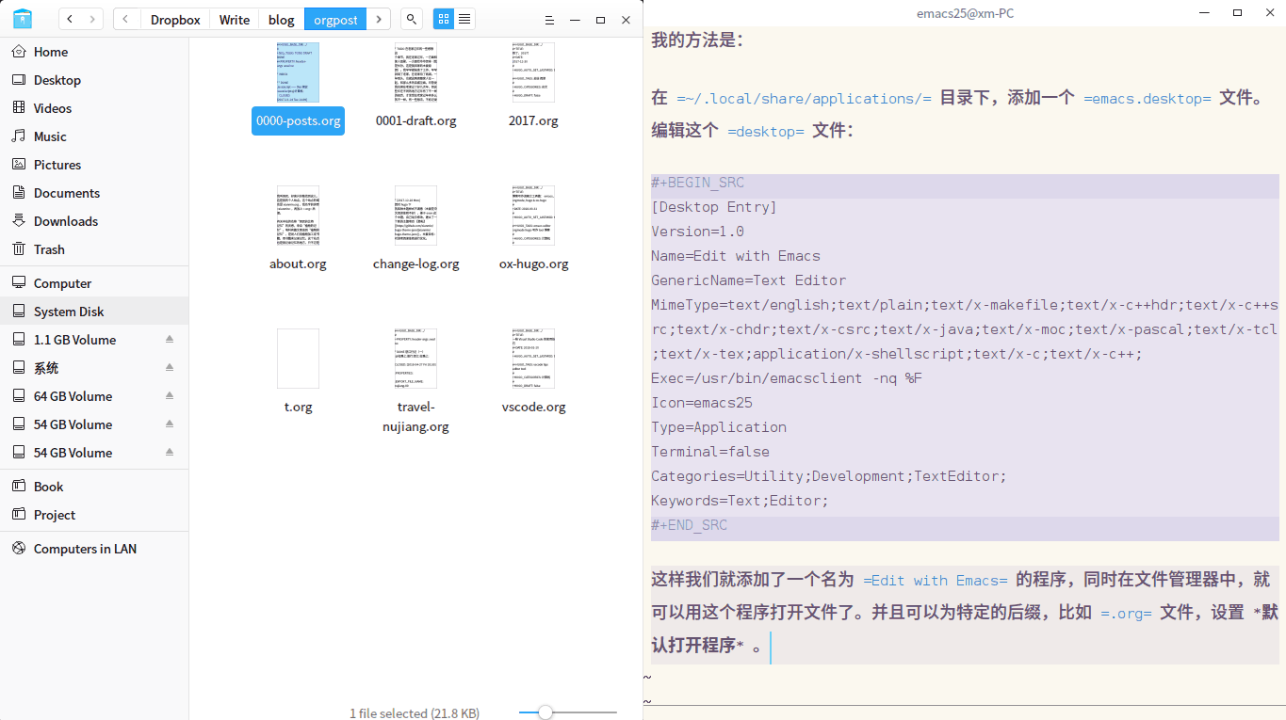The width and height of the screenshot is (1286, 720).
Task: Click the search magnifier icon
Action: tap(411, 19)
